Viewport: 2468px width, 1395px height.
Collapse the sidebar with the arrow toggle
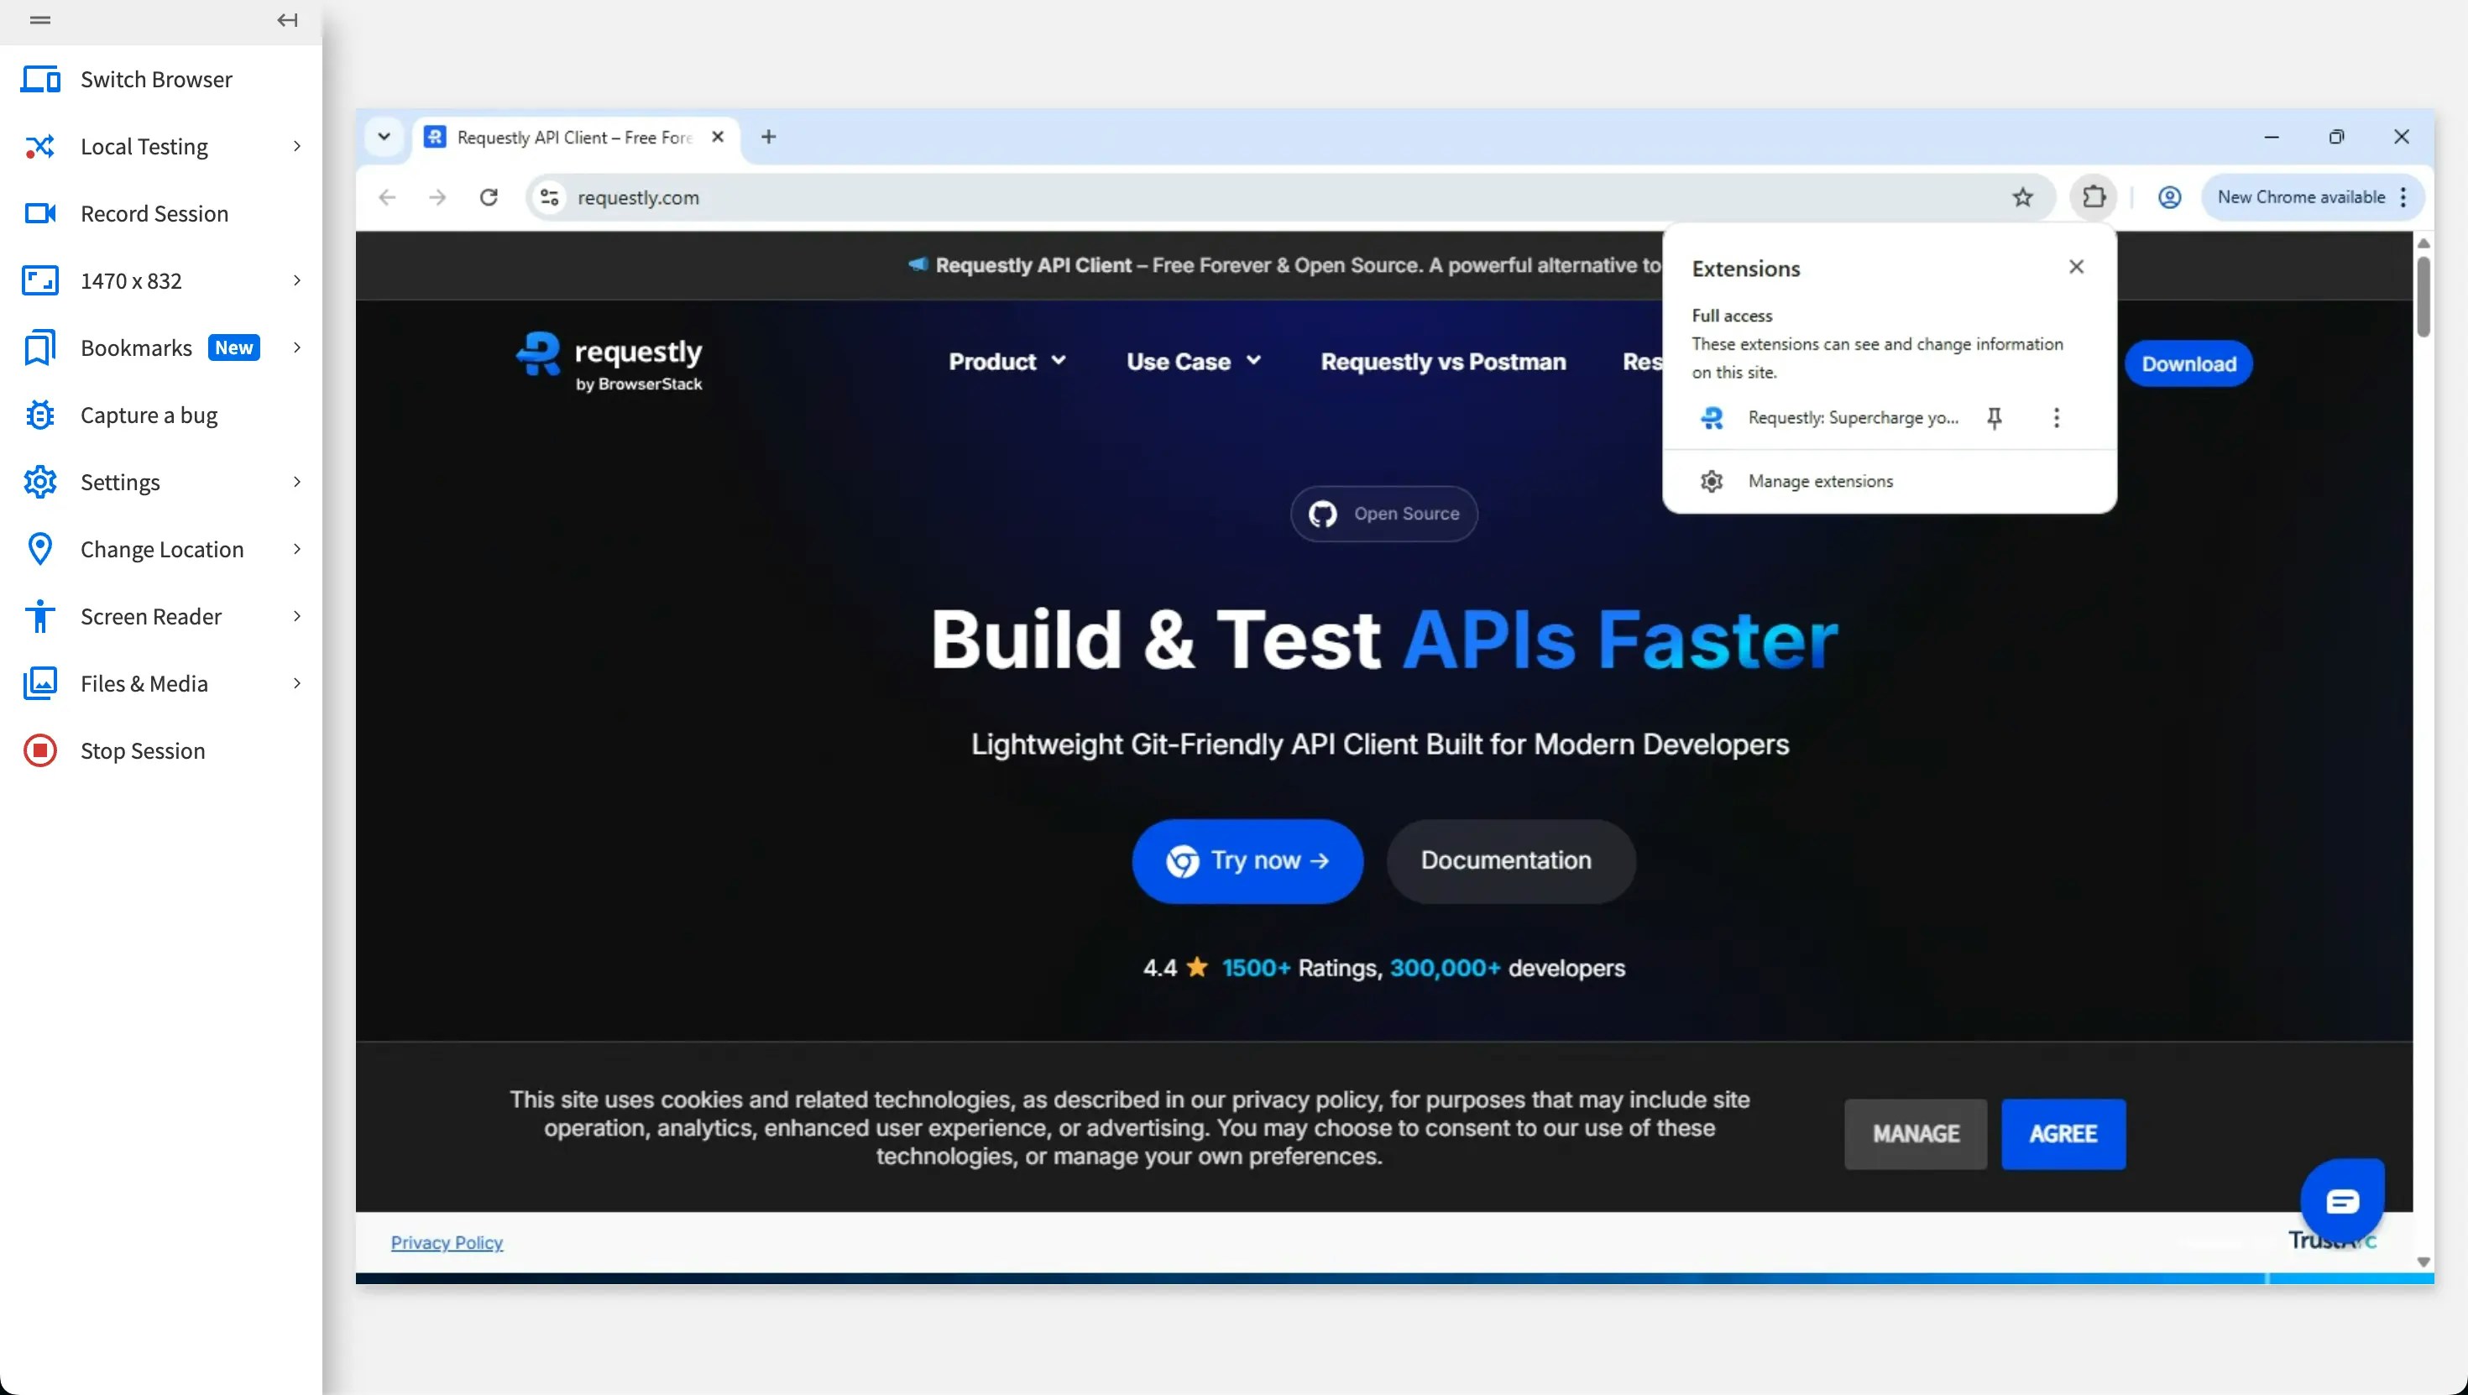[x=285, y=20]
